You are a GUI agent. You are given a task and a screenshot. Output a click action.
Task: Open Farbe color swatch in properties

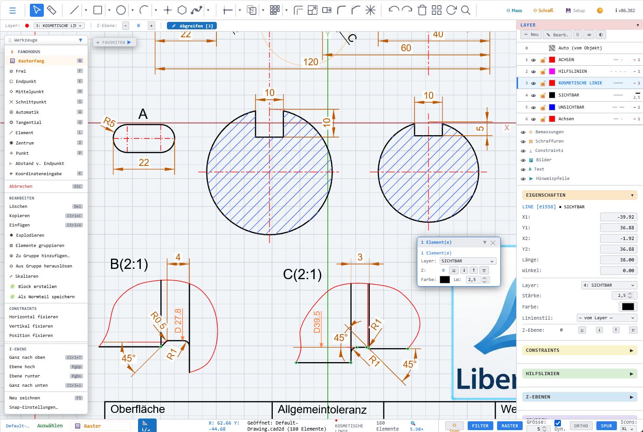pos(628,307)
